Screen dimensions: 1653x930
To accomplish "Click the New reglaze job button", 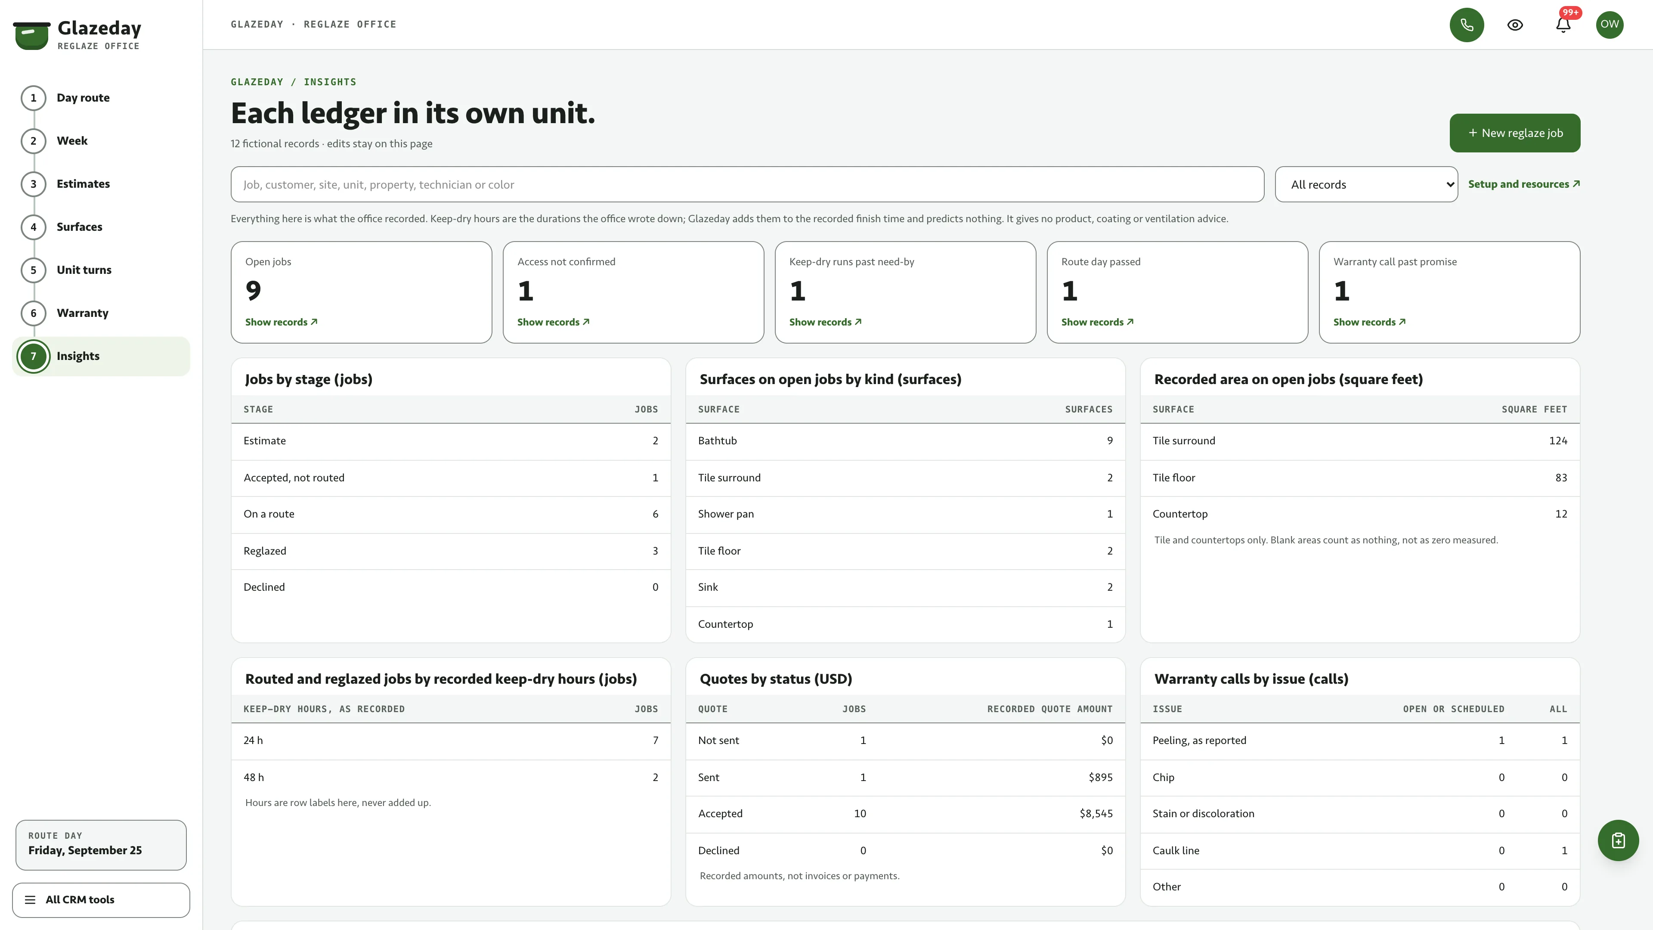I will click(x=1514, y=133).
